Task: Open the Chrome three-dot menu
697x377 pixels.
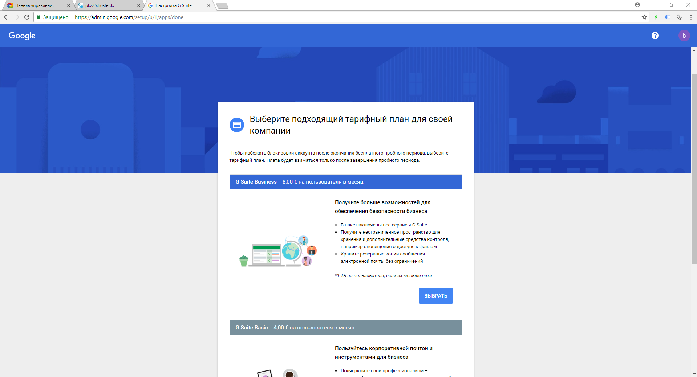Action: click(x=691, y=17)
